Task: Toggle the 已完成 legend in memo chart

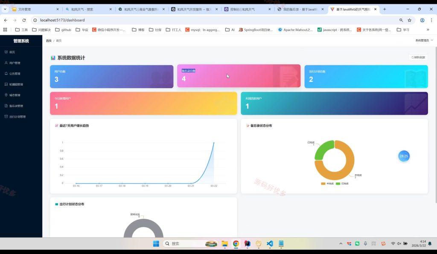Action: click(x=342, y=184)
